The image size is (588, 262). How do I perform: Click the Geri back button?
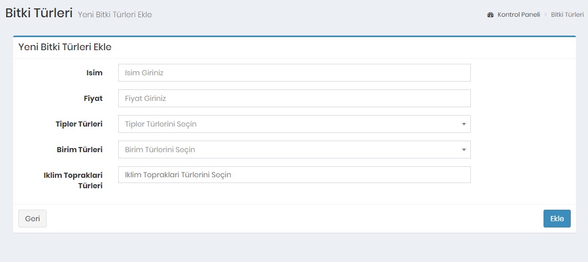[x=32, y=219]
